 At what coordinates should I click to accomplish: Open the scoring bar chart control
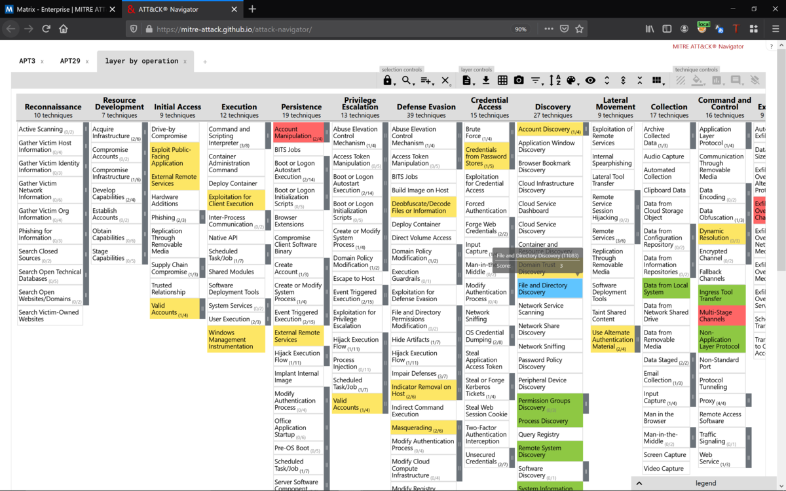click(x=717, y=81)
